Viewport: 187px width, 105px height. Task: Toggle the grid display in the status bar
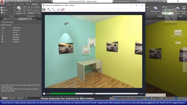[x=117, y=99]
